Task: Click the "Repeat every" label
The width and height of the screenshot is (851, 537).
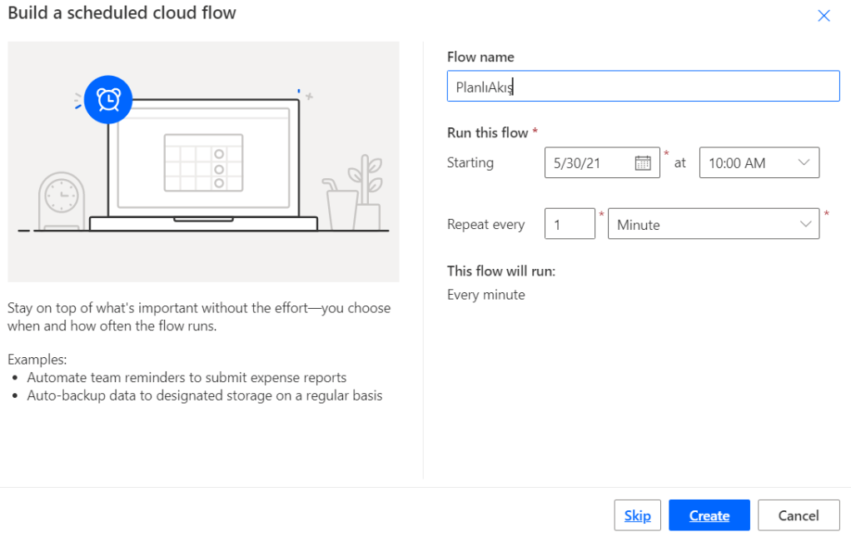Action: [485, 225]
